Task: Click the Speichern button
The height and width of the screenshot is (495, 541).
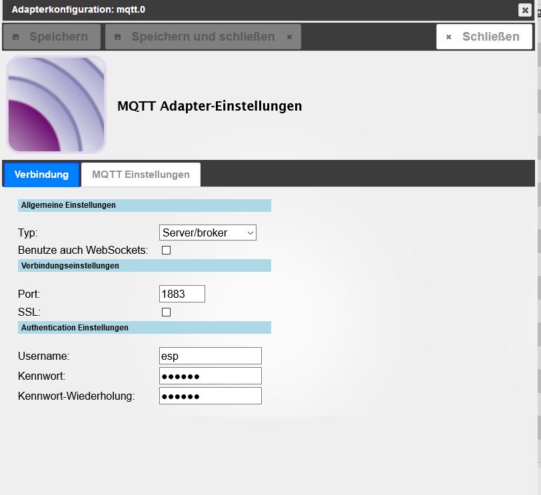Action: pos(51,37)
